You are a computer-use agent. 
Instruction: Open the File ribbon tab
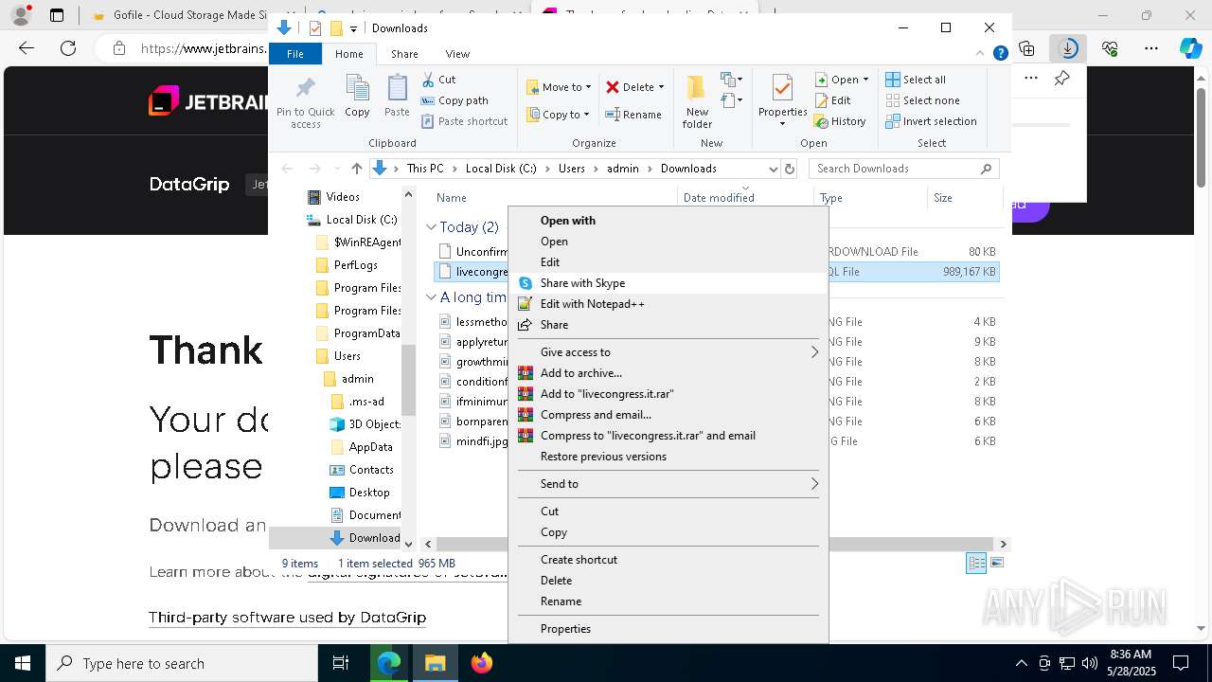click(295, 54)
